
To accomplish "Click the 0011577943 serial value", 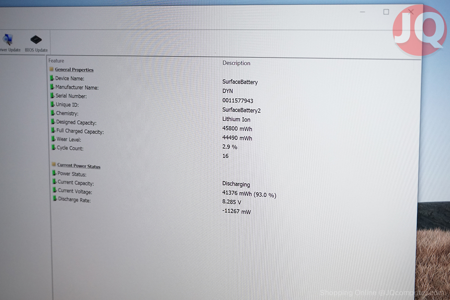I will 238,101.
